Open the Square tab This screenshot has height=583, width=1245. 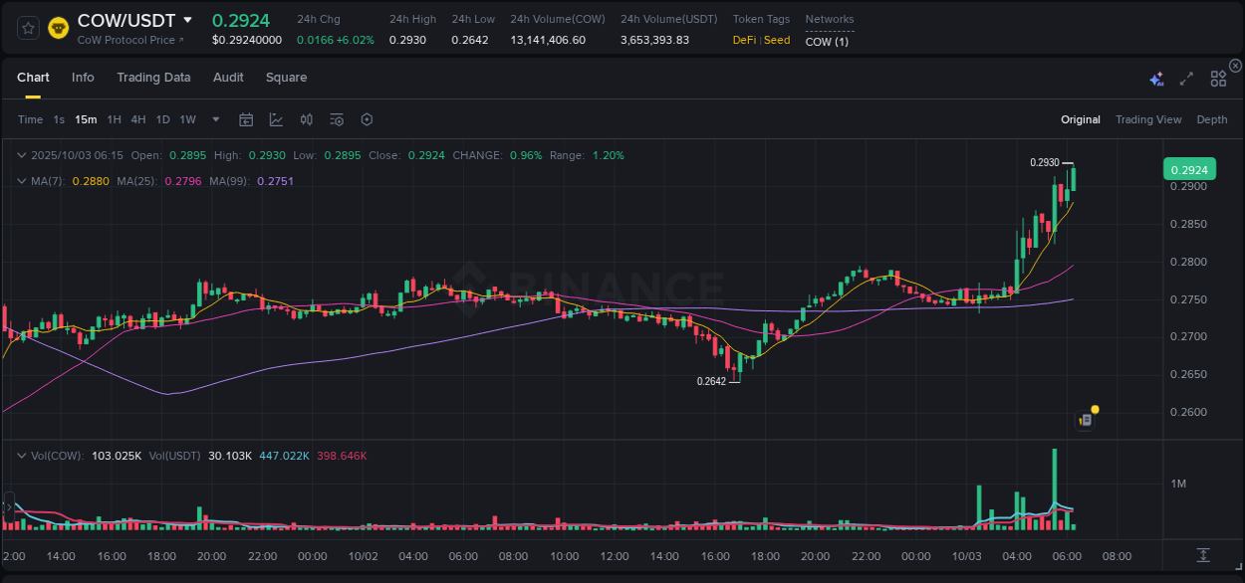point(286,77)
